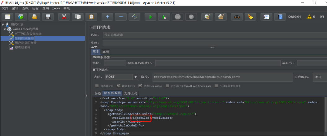Screen dimensions: 327x136
Task: Select HTTP信息头管理器 tree item
Action: pos(28,34)
